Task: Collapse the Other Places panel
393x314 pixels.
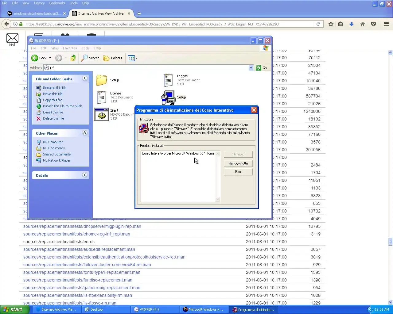Action: pos(85,133)
